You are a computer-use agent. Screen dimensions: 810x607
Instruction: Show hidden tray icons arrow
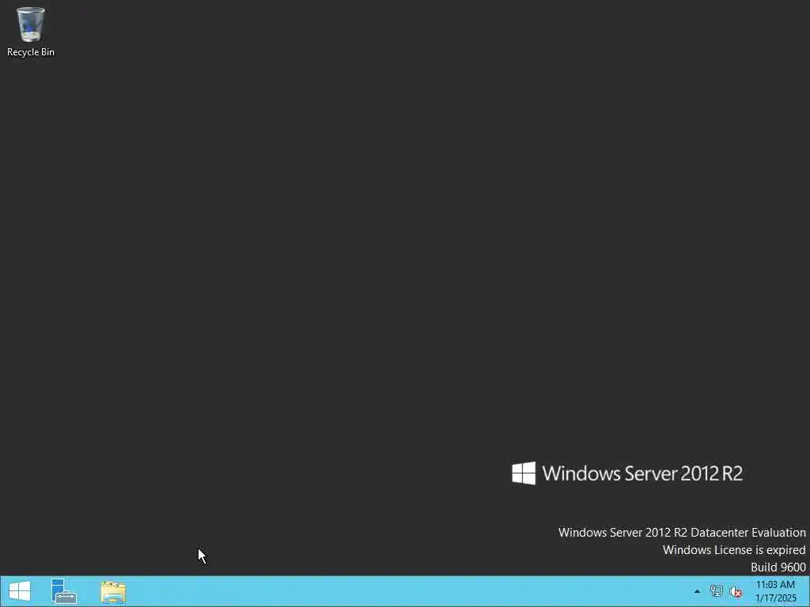tap(697, 591)
